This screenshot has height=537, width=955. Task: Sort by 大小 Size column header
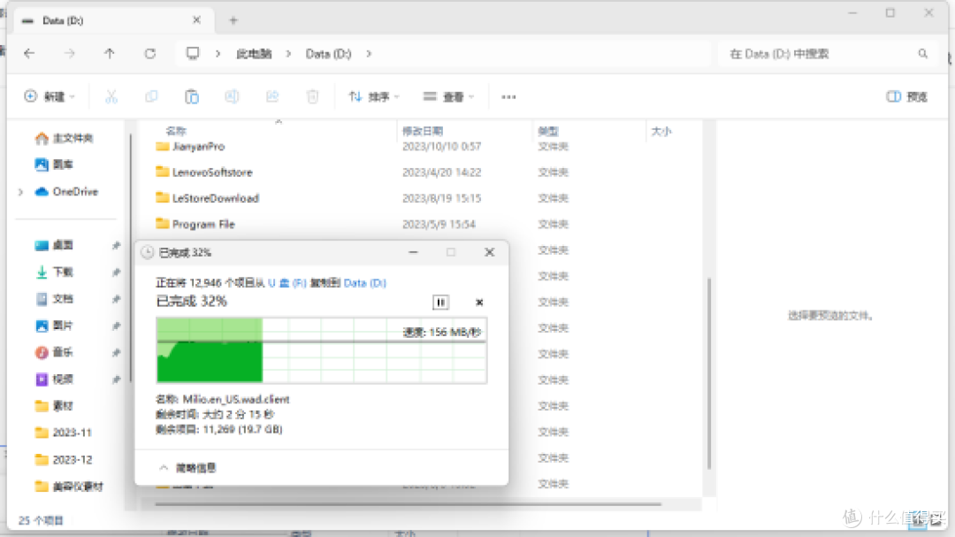[x=661, y=131]
